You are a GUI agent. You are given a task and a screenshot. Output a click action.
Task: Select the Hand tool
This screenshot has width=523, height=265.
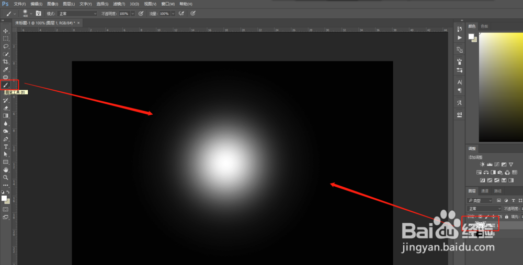[x=6, y=170]
